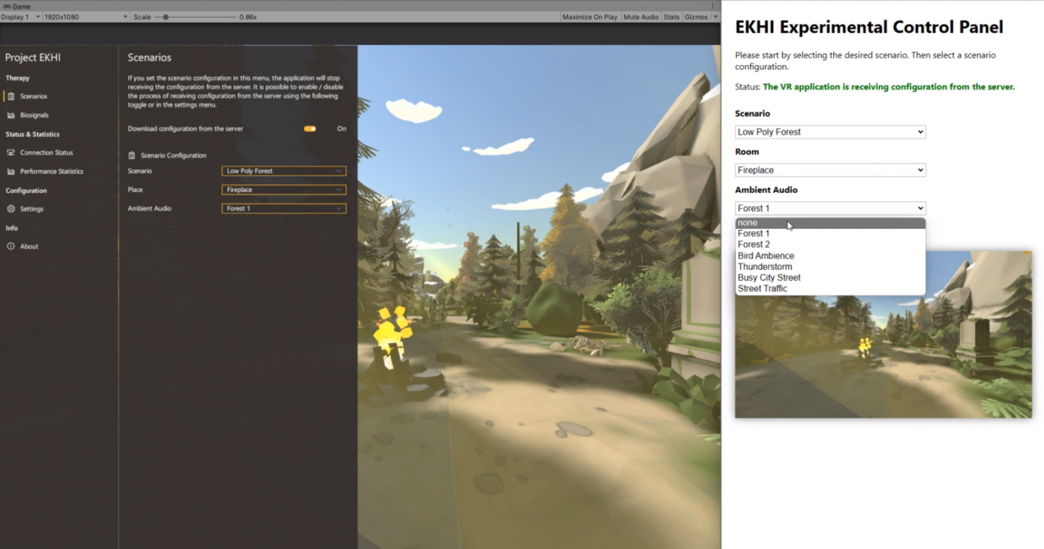Open the Gizmos button in toolbar
Image resolution: width=1044 pixels, height=549 pixels.
[x=696, y=17]
